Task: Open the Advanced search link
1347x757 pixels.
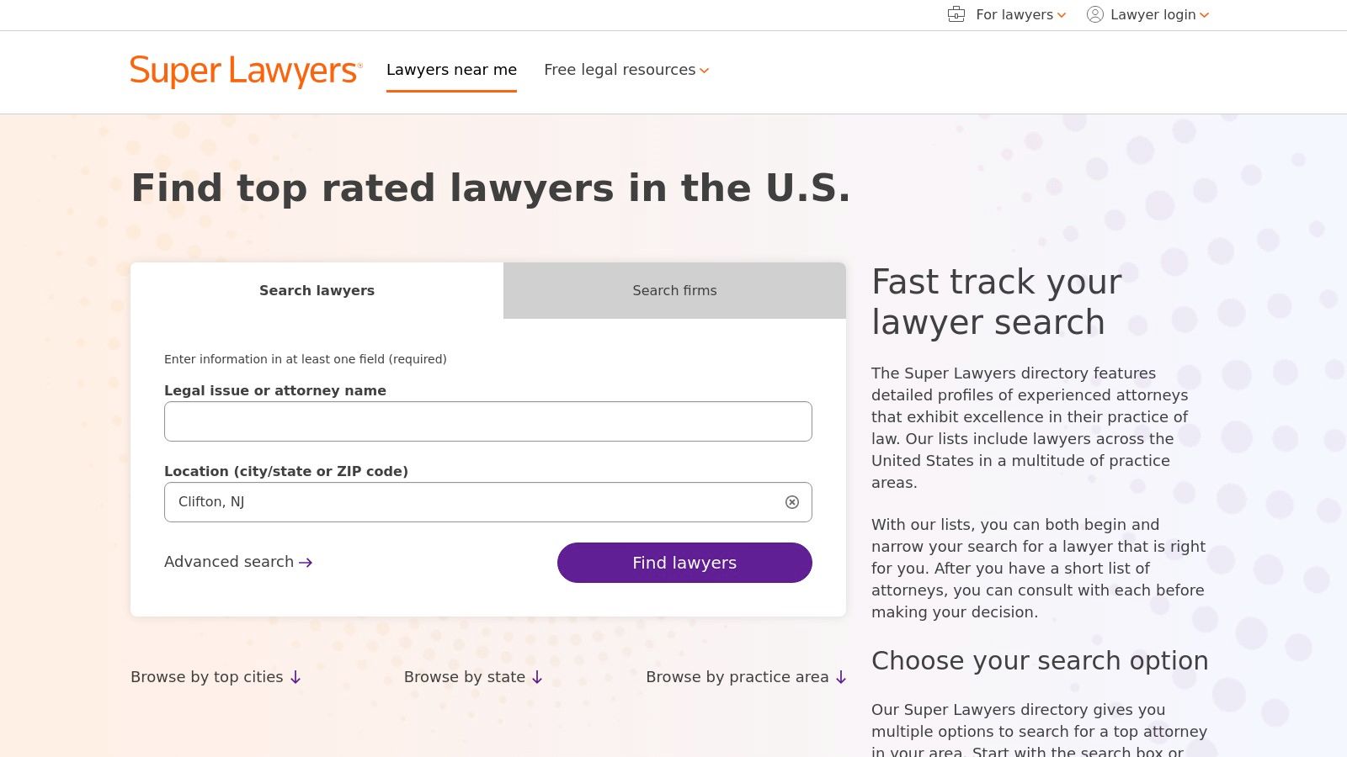Action: tap(229, 562)
